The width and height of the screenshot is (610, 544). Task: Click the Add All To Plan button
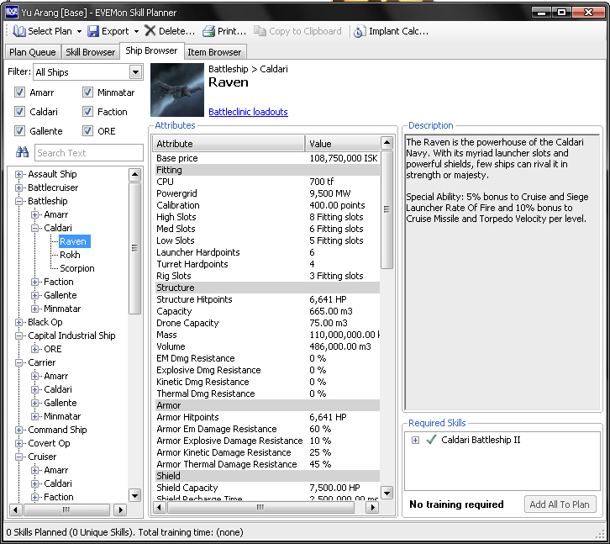(560, 504)
